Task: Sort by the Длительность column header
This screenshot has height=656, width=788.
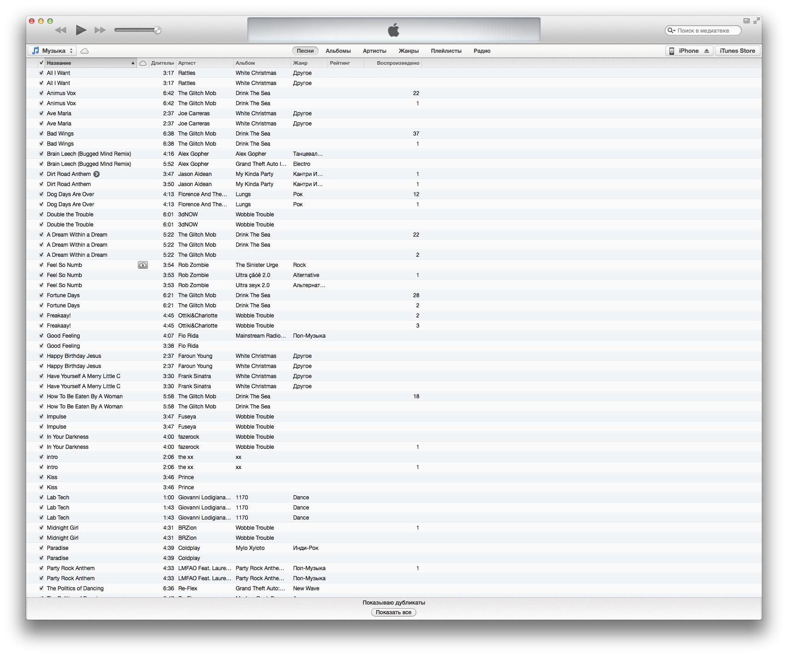Action: 162,63
